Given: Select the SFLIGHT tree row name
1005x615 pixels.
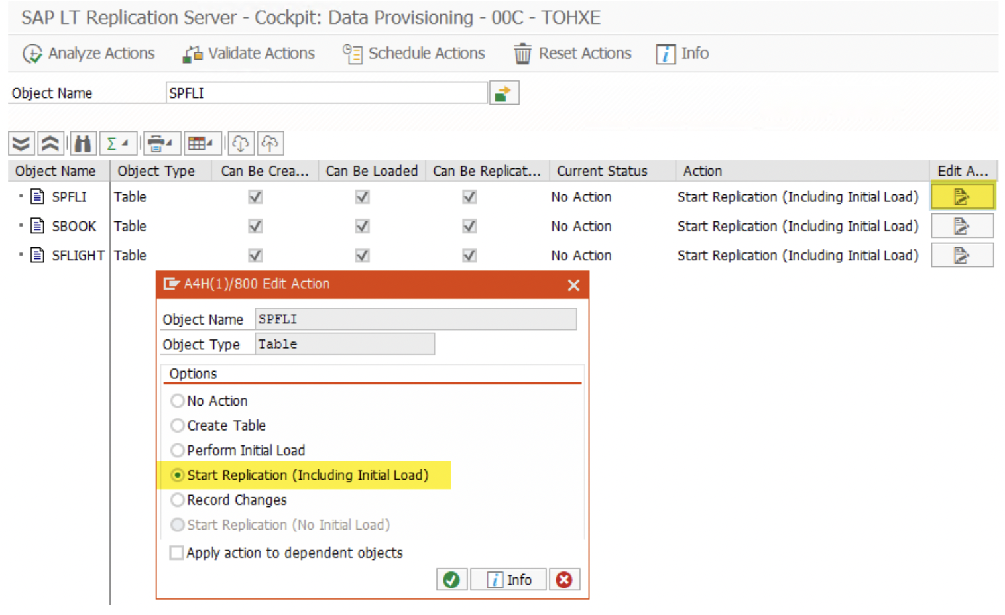Looking at the screenshot, I should 78,255.
